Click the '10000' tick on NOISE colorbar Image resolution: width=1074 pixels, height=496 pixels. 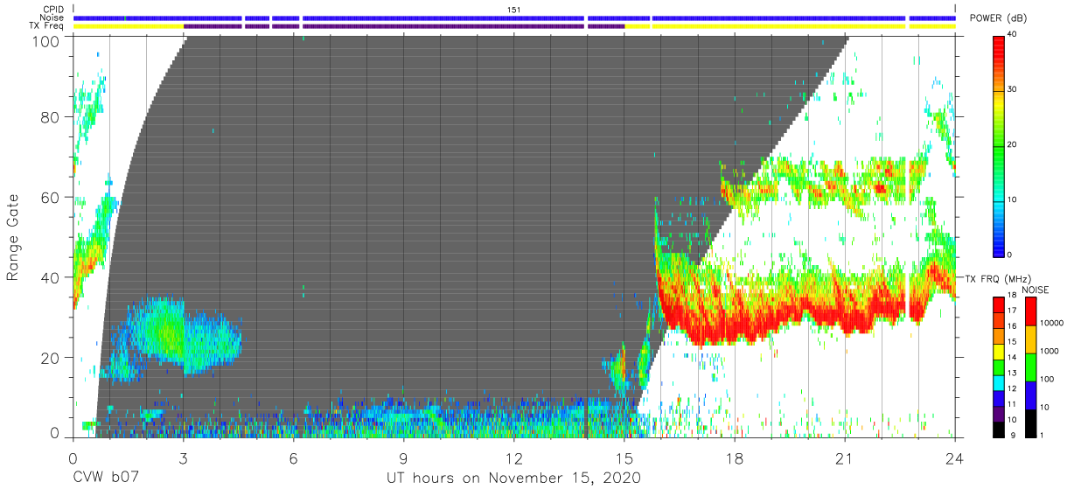1052,323
